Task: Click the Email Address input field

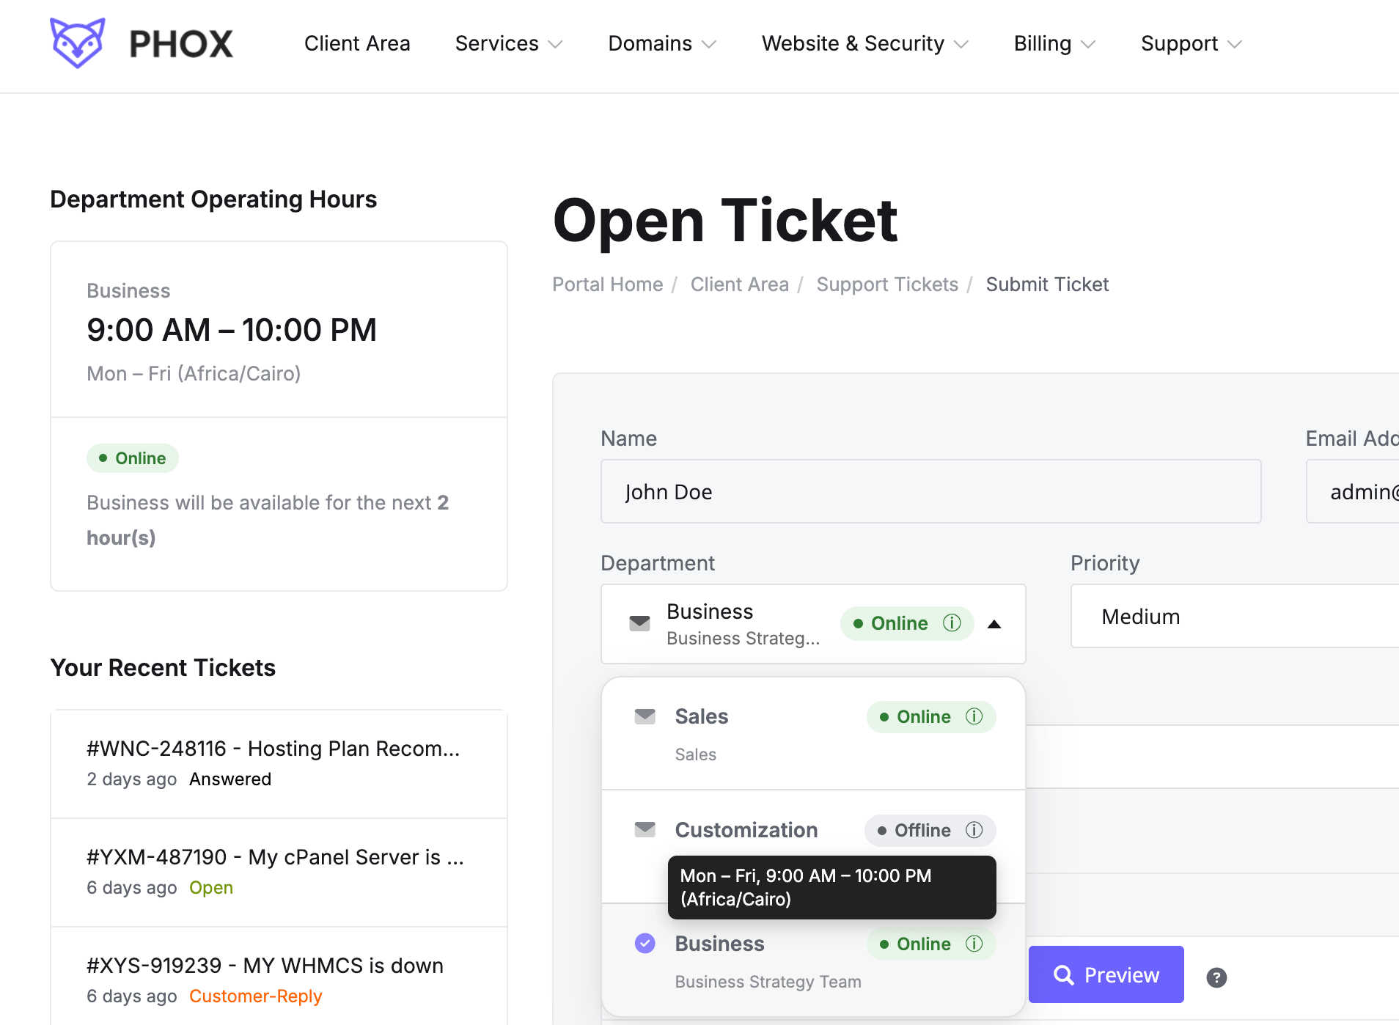Action: tap(1352, 491)
